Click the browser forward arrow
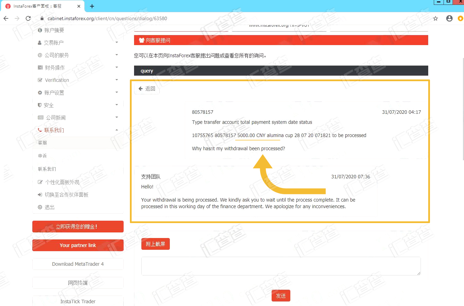 [x=17, y=18]
